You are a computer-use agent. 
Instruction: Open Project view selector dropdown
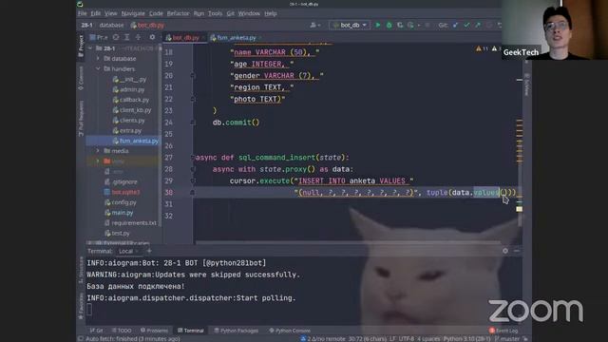point(99,37)
